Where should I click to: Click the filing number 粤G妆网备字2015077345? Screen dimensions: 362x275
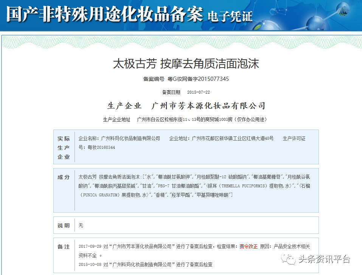[198, 79]
